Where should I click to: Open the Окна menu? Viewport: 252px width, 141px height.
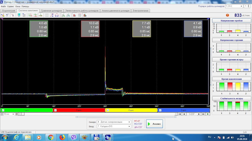pyautogui.click(x=18, y=6)
